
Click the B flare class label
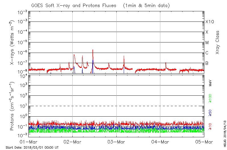click(x=207, y=63)
